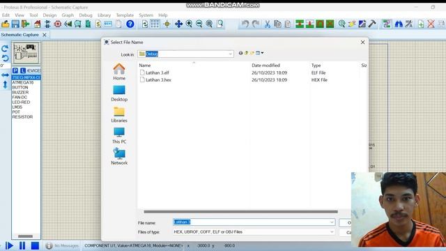Close the Schematic Capture tab

coord(45,35)
